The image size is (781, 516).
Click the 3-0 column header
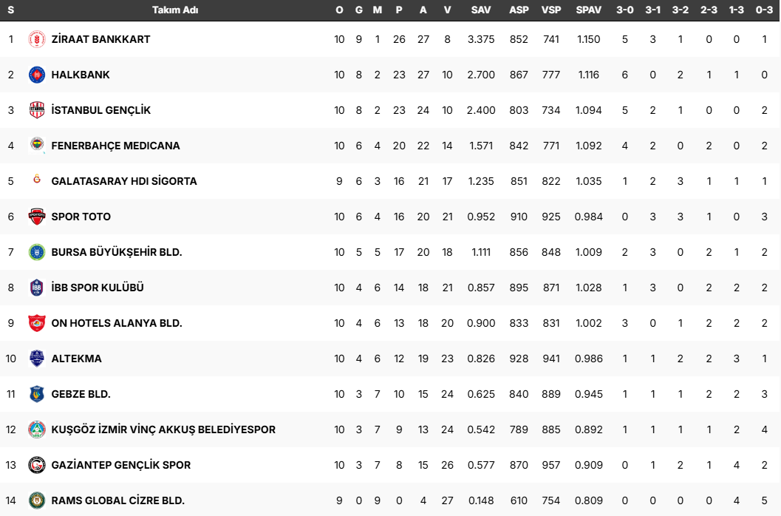click(x=625, y=10)
